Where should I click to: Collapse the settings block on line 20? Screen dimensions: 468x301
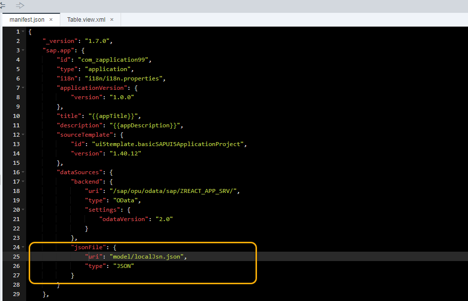[23, 210]
